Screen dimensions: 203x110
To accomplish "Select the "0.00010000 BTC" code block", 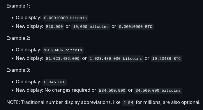I will click(x=135, y=27).
